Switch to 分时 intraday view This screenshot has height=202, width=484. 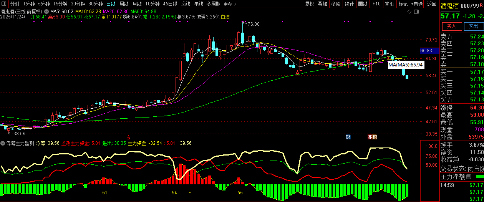pyautogui.click(x=15, y=4)
